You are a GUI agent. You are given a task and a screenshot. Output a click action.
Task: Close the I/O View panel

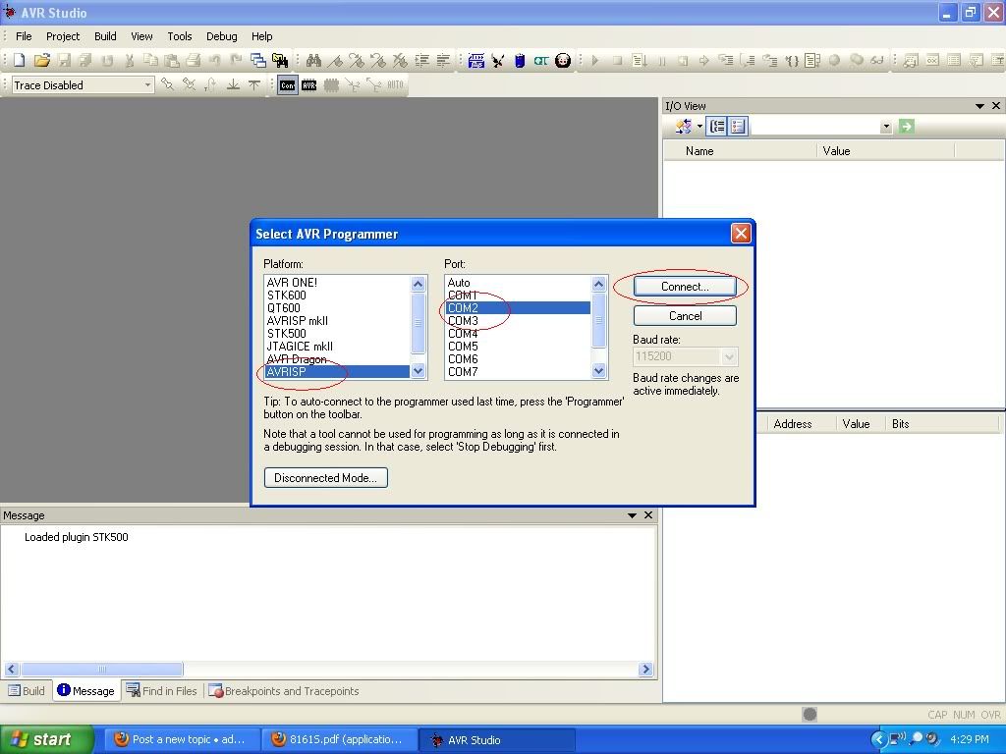pyautogui.click(x=996, y=106)
